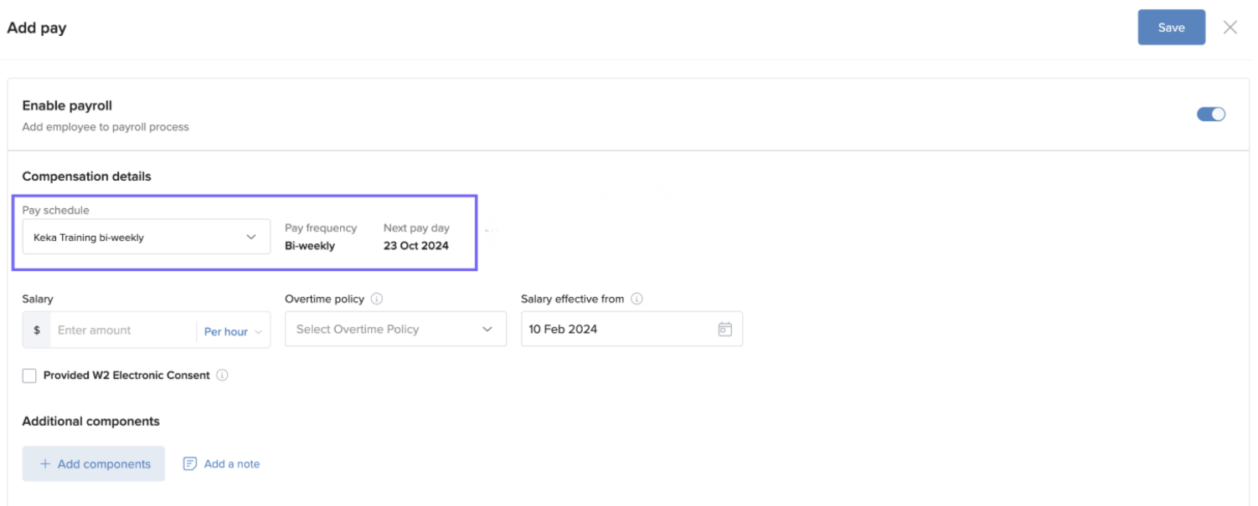Screen dimensions: 1258x506
Task: Expand the Per hour rate dropdown
Action: coord(233,331)
